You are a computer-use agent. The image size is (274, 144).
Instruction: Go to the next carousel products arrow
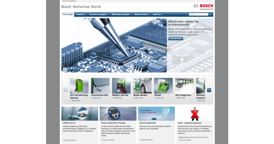(x=209, y=90)
